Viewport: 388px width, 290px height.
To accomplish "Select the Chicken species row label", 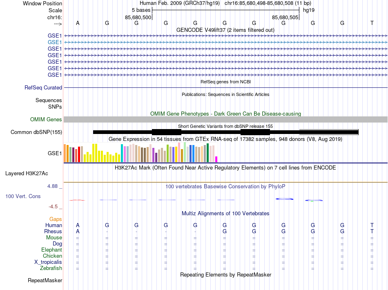I will (x=52, y=256).
